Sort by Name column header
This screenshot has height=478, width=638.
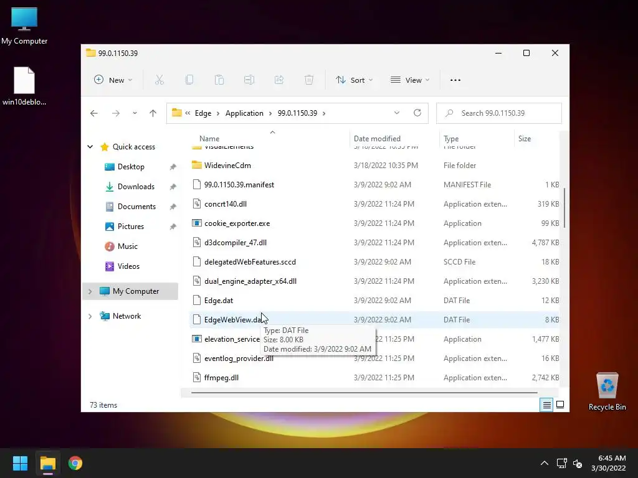(x=209, y=139)
